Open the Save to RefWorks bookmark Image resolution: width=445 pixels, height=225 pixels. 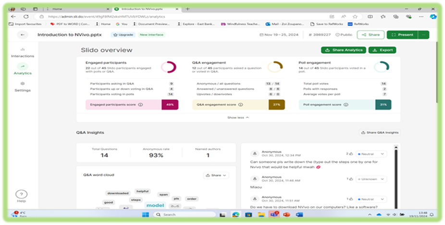327,24
